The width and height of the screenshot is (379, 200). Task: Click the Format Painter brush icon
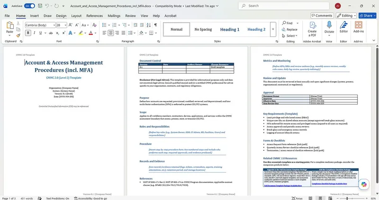[18, 35]
